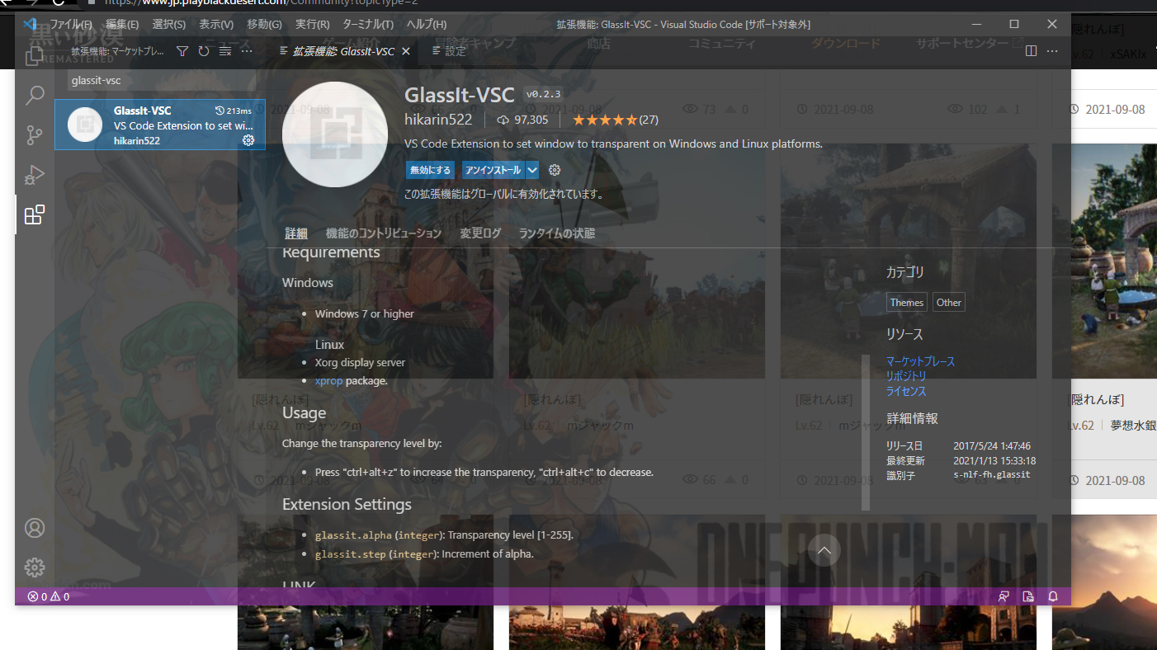The width and height of the screenshot is (1157, 650).
Task: Open gear settings beside the uninstall button
Action: [555, 170]
